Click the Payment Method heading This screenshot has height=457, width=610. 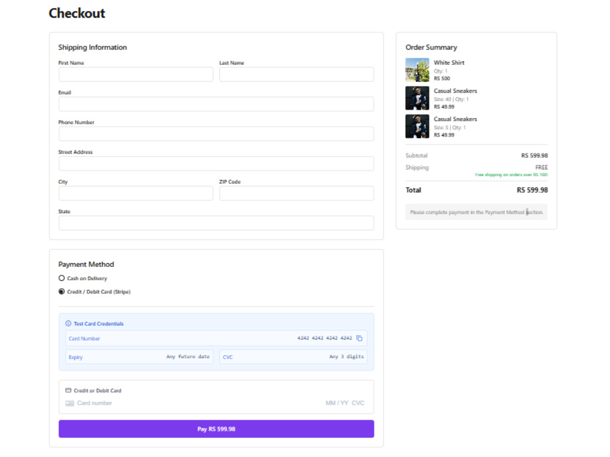tap(86, 264)
